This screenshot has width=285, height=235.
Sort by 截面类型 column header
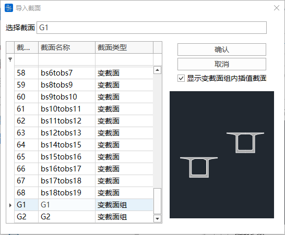coord(124,47)
